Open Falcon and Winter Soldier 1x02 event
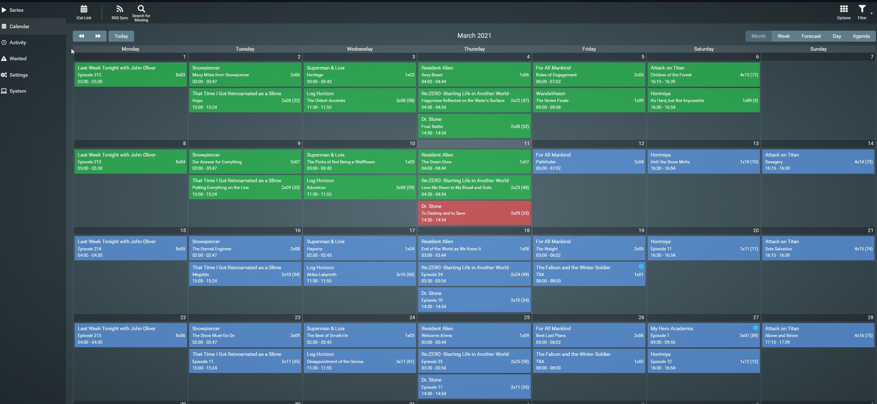This screenshot has height=404, width=877. tap(589, 361)
